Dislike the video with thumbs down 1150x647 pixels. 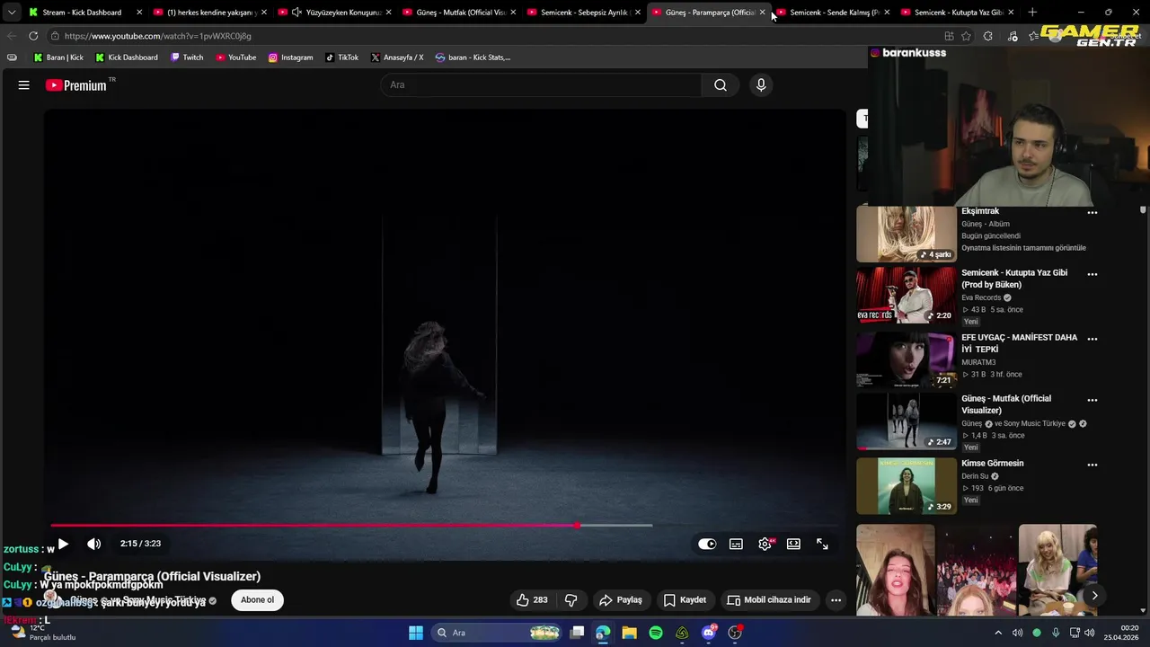tap(571, 600)
